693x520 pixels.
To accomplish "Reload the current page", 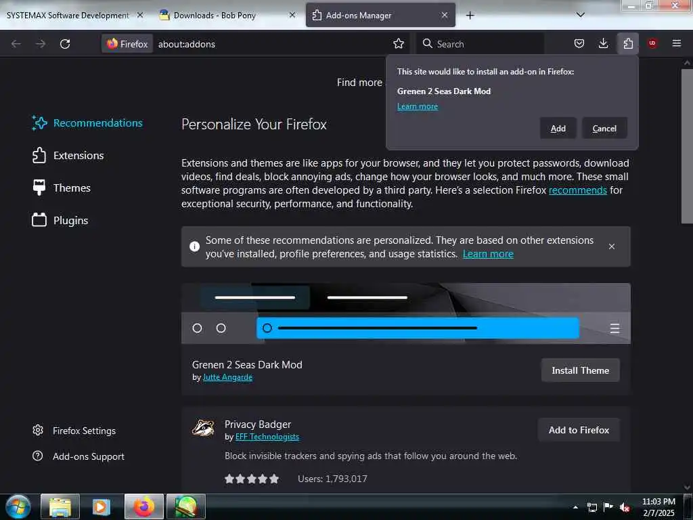I will coord(65,44).
